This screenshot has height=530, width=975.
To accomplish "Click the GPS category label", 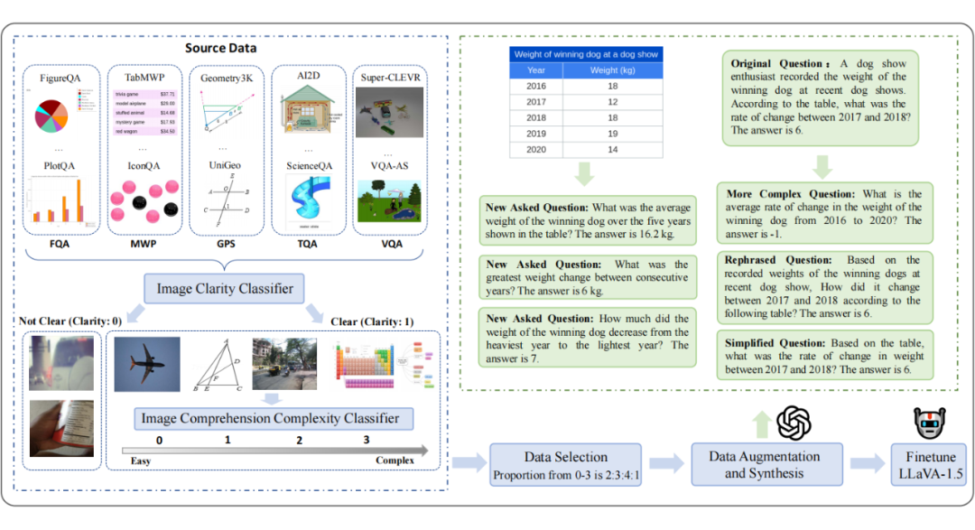I will click(x=226, y=244).
